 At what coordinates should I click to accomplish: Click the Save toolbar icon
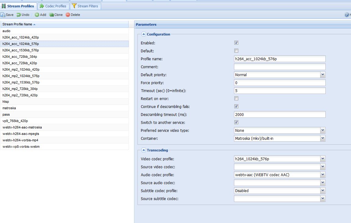coord(3,15)
